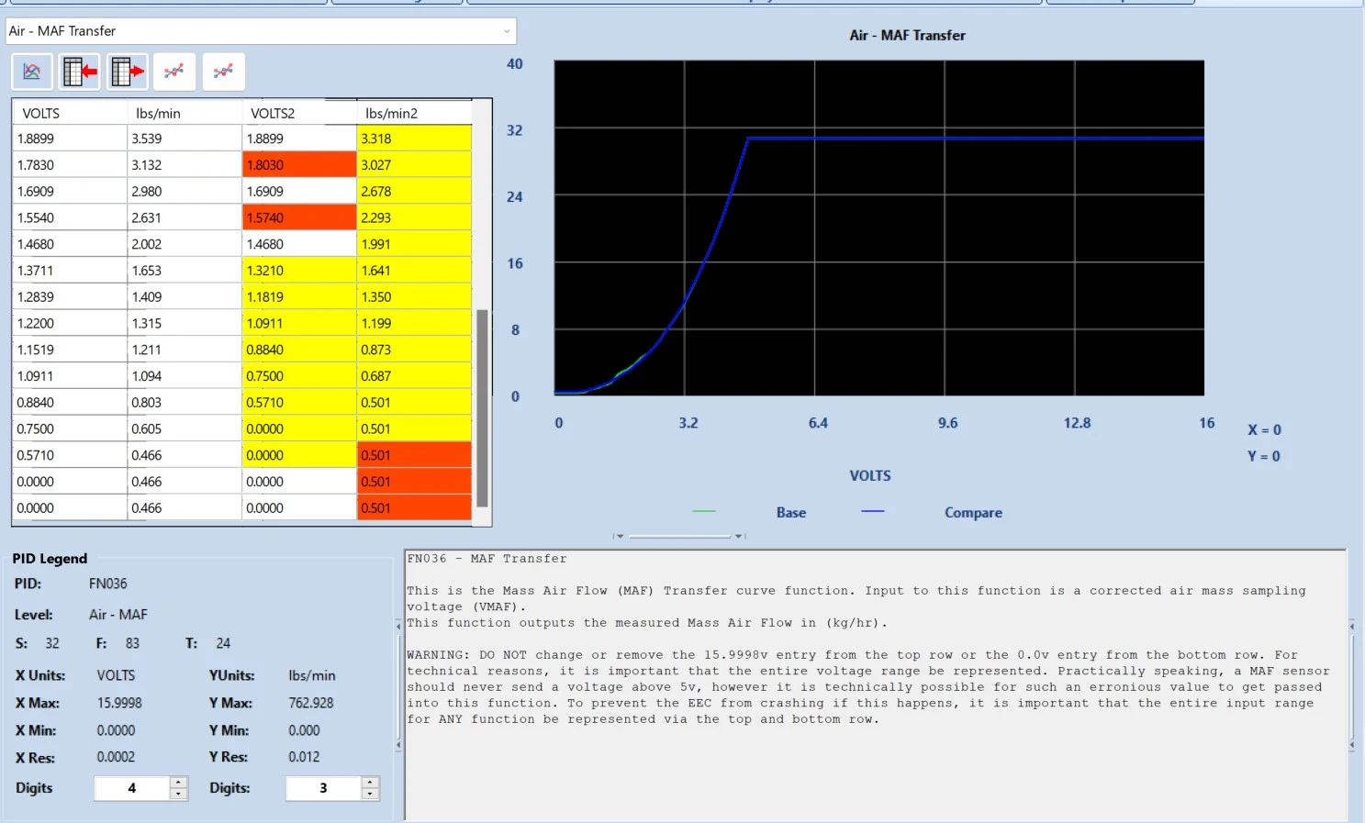Click the data table's vertical scrollbar thumb
Screen dimensions: 1365x823
point(482,408)
